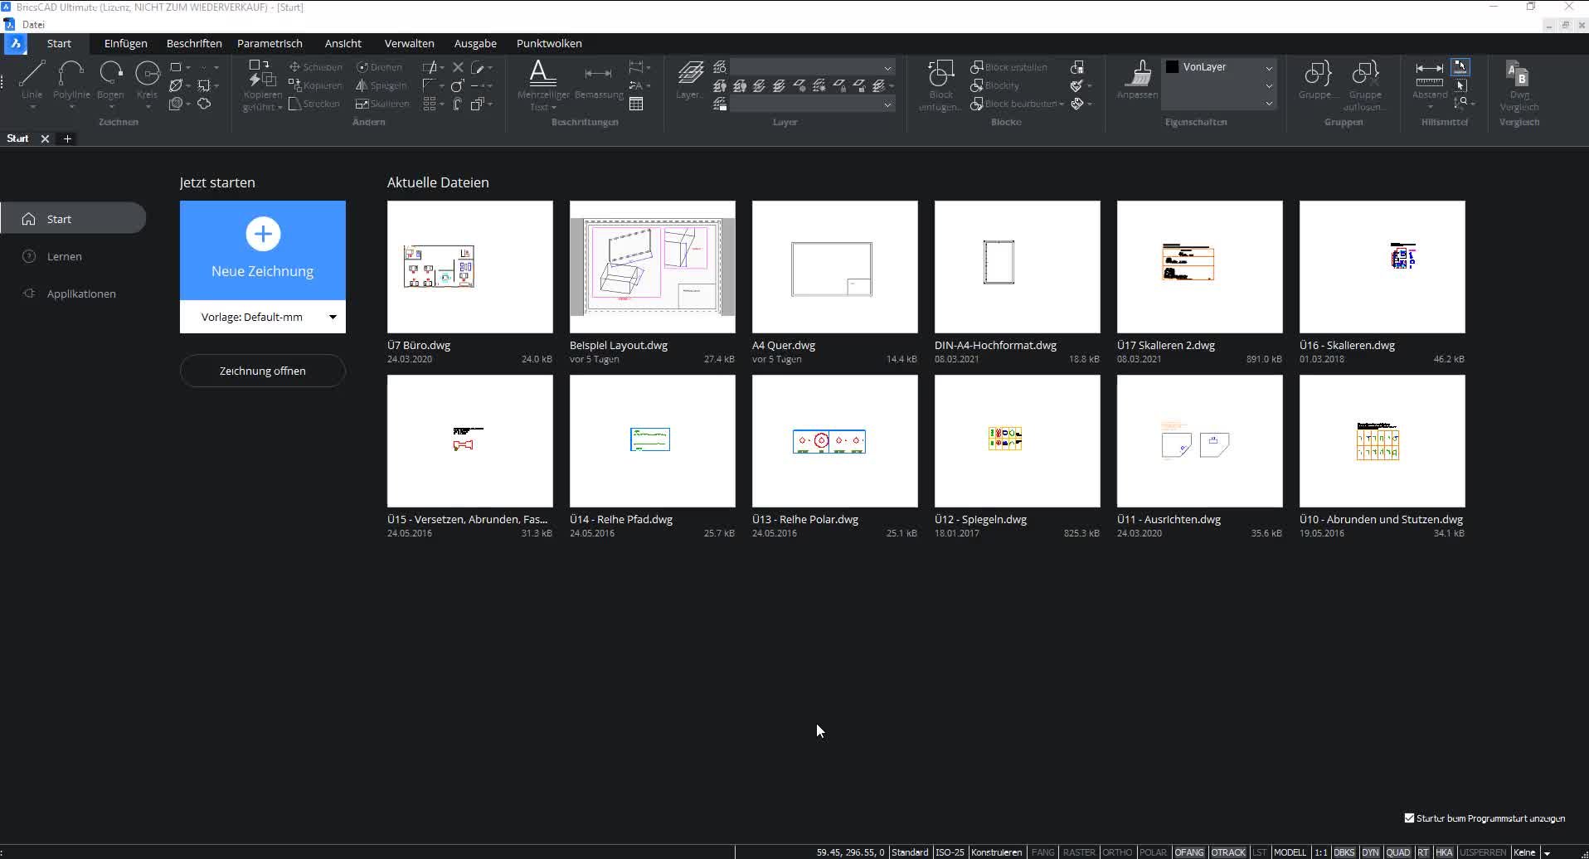The image size is (1589, 859).
Task: Click the Schieben move tool
Action: tap(315, 67)
